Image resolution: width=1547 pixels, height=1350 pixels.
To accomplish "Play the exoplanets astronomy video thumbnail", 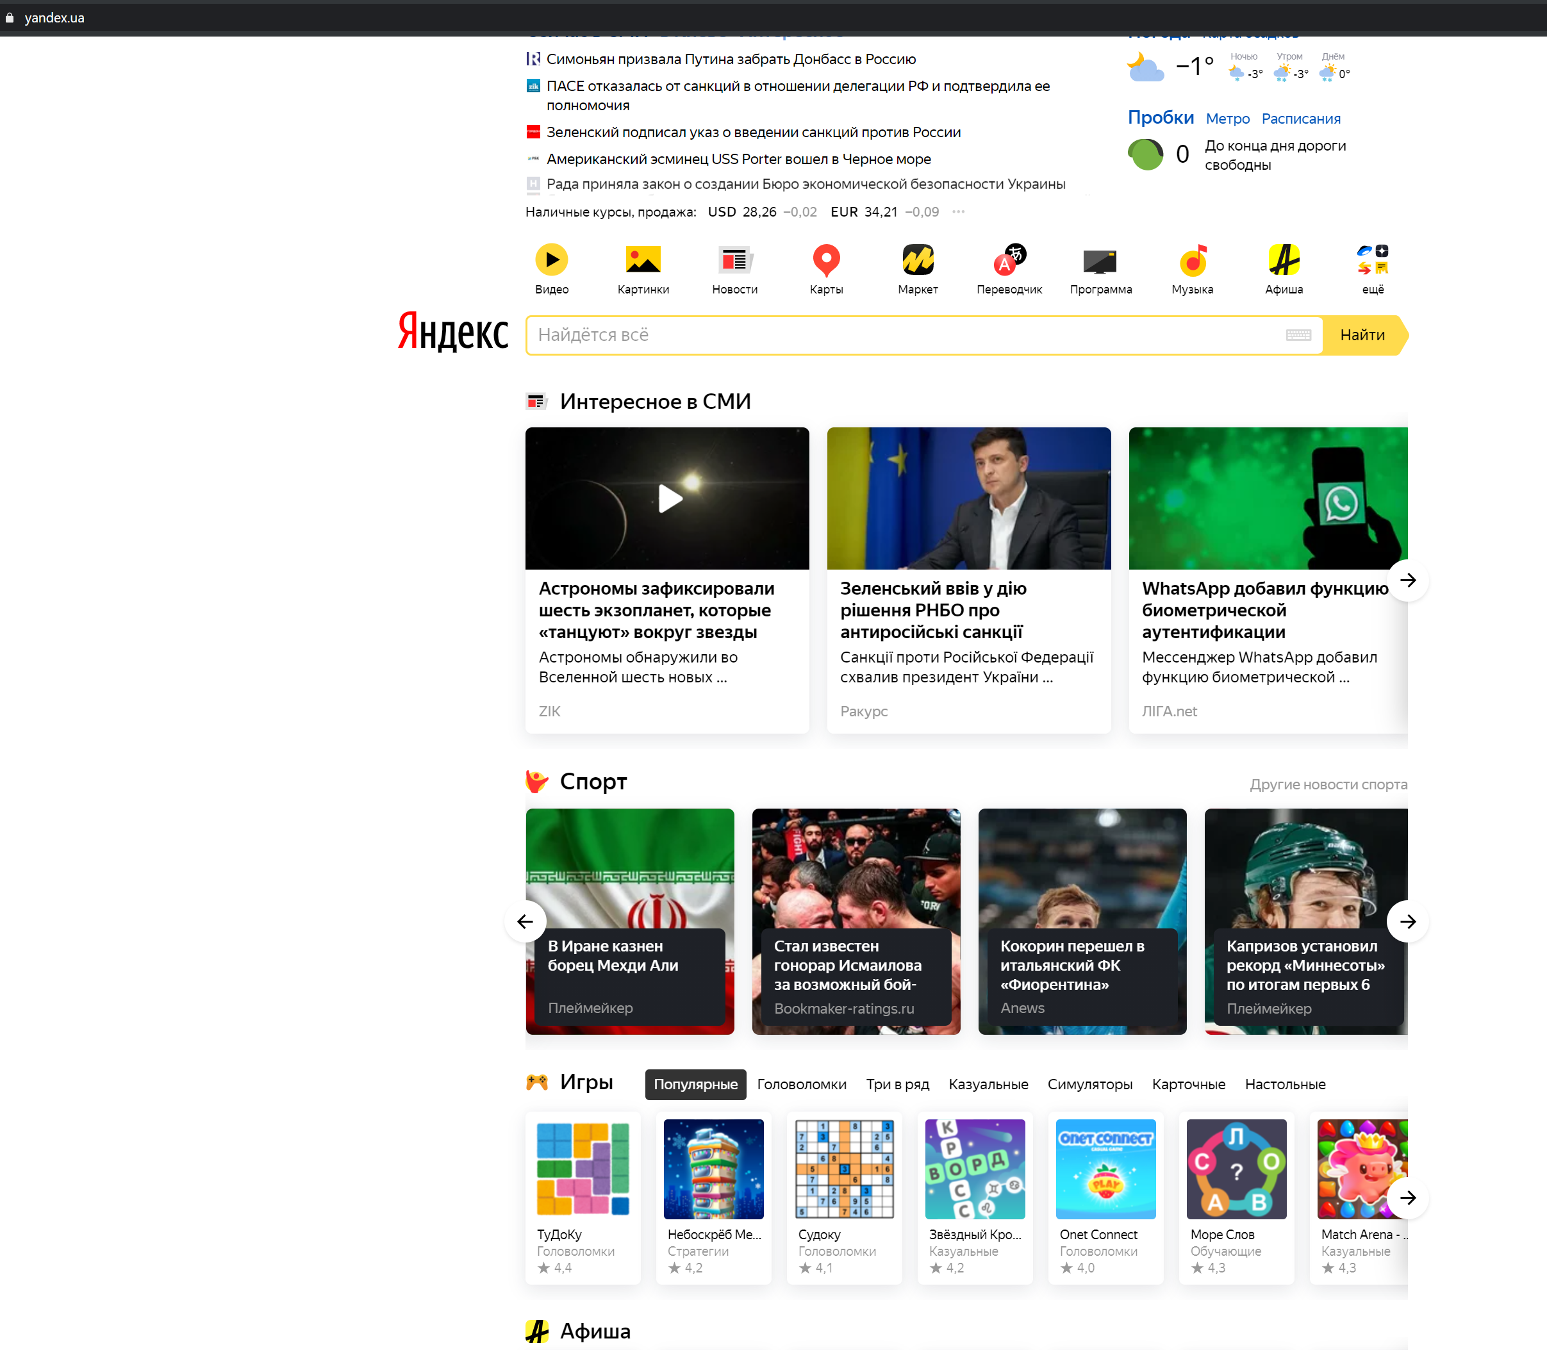I will point(669,498).
